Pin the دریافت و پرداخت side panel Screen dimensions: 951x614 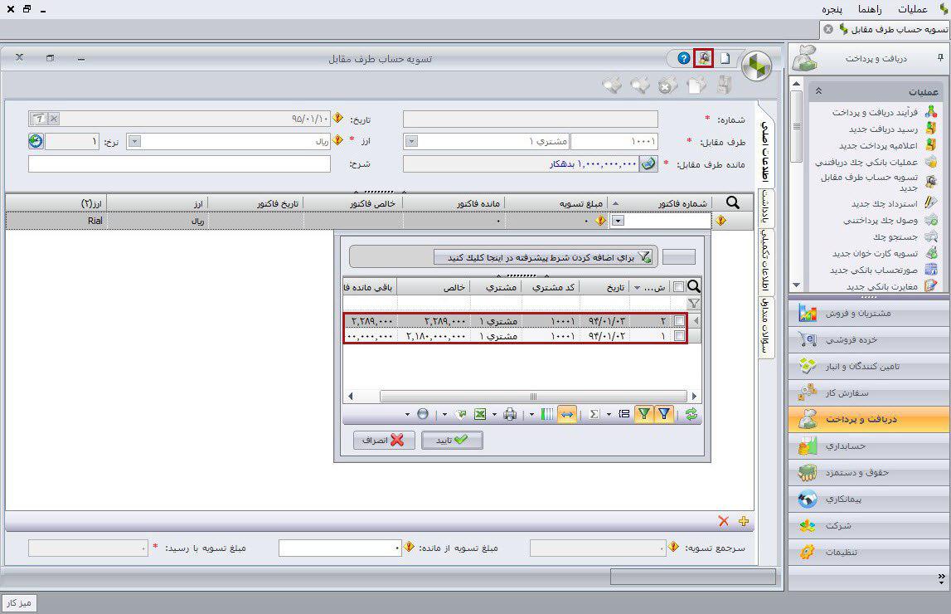pyautogui.click(x=940, y=57)
